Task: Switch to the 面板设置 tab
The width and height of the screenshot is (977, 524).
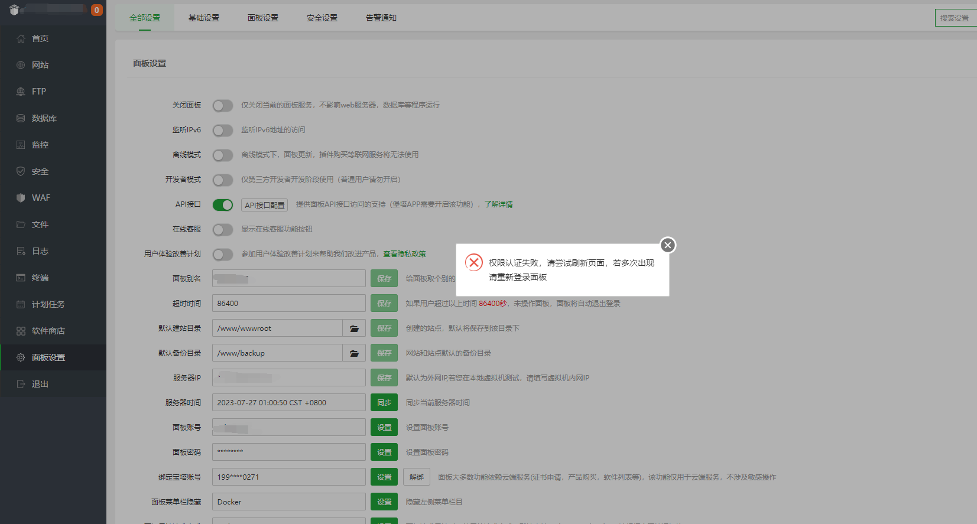Action: pyautogui.click(x=263, y=18)
